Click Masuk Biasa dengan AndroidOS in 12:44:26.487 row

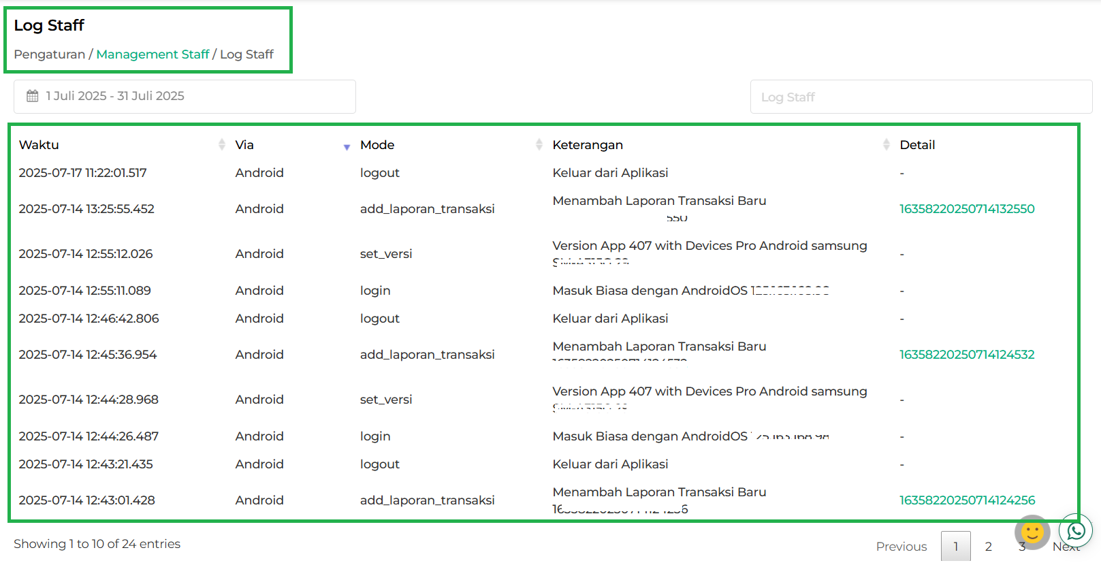tap(650, 436)
